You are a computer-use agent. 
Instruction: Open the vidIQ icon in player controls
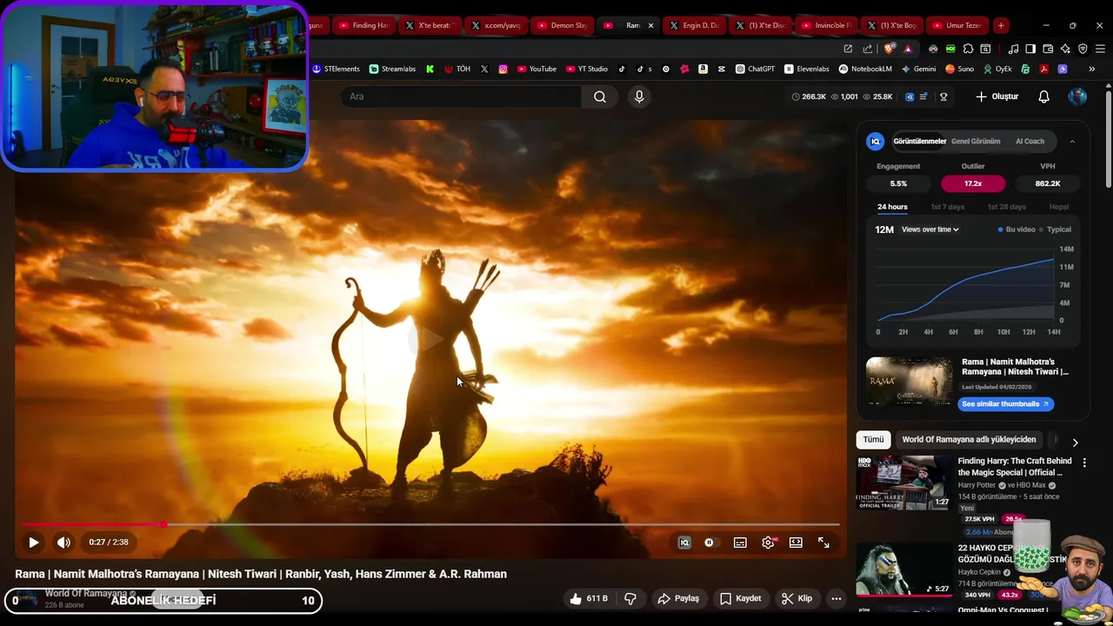coord(684,543)
